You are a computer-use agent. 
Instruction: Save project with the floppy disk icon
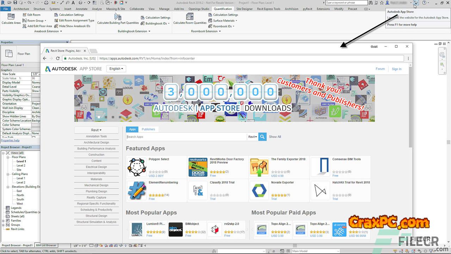pos(15,3)
